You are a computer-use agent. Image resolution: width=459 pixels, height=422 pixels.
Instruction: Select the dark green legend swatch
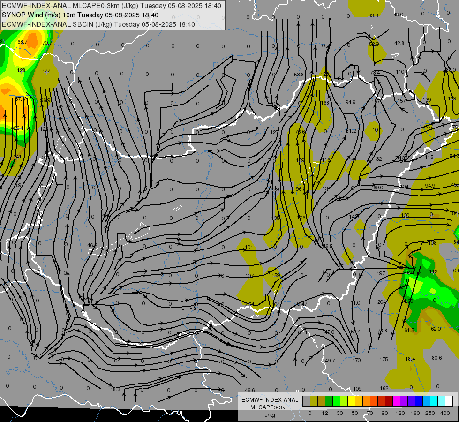click(x=329, y=401)
